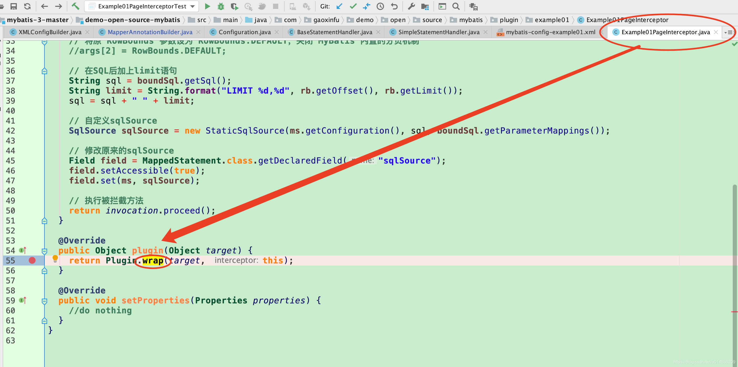Close the BaseStatementHandler.java tab
The width and height of the screenshot is (738, 367).
[x=378, y=32]
